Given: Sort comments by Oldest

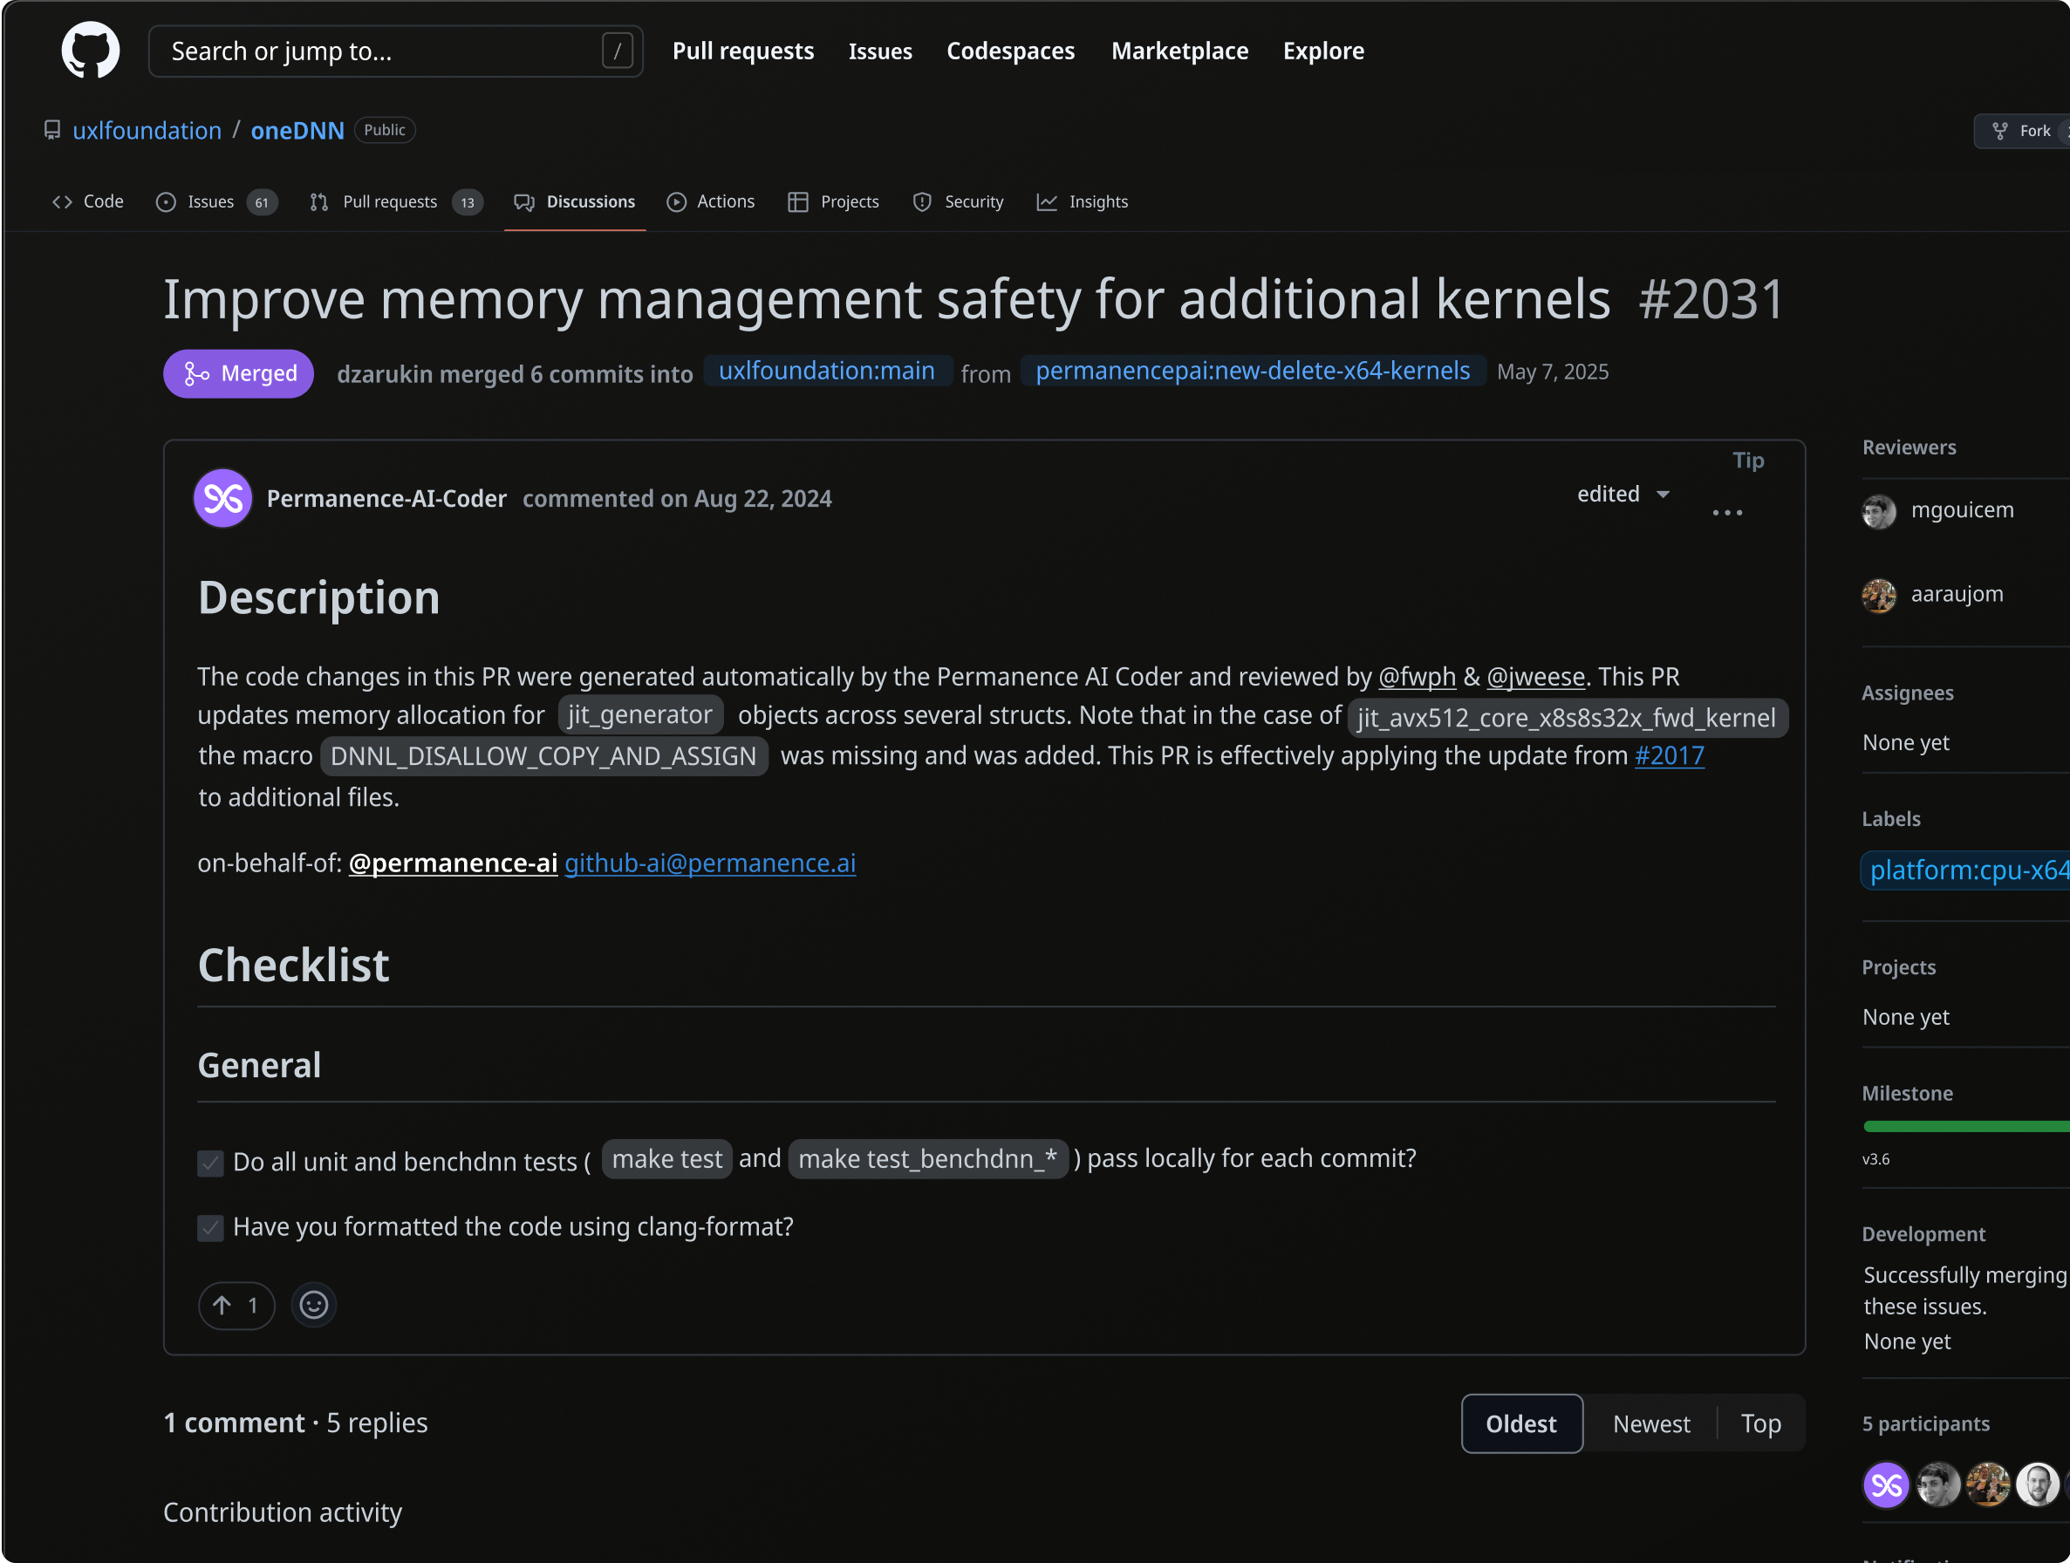Looking at the screenshot, I should click(x=1521, y=1423).
